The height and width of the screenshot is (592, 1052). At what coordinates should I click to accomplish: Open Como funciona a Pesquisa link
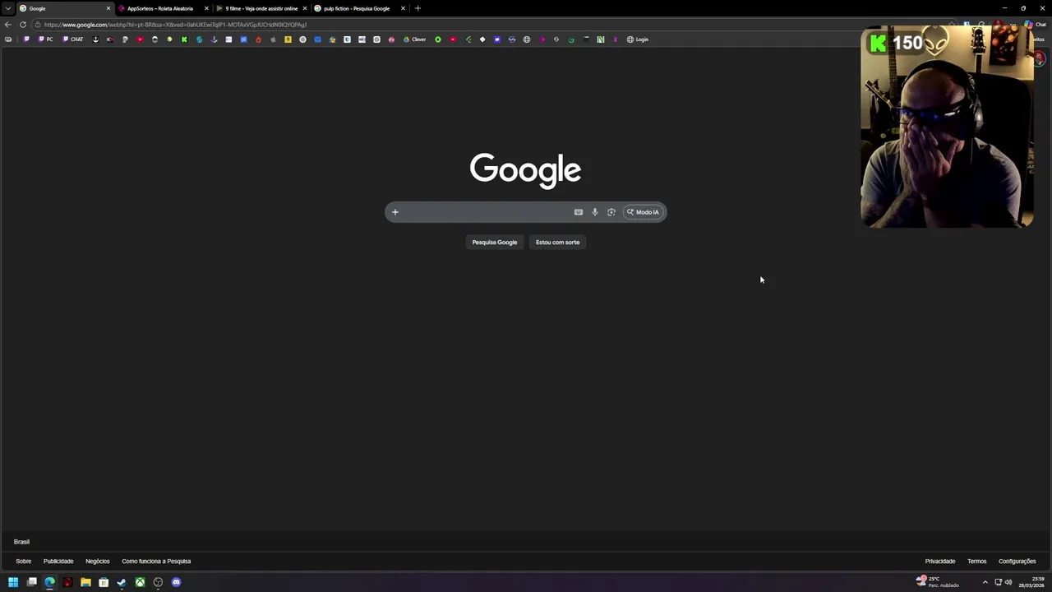(156, 562)
